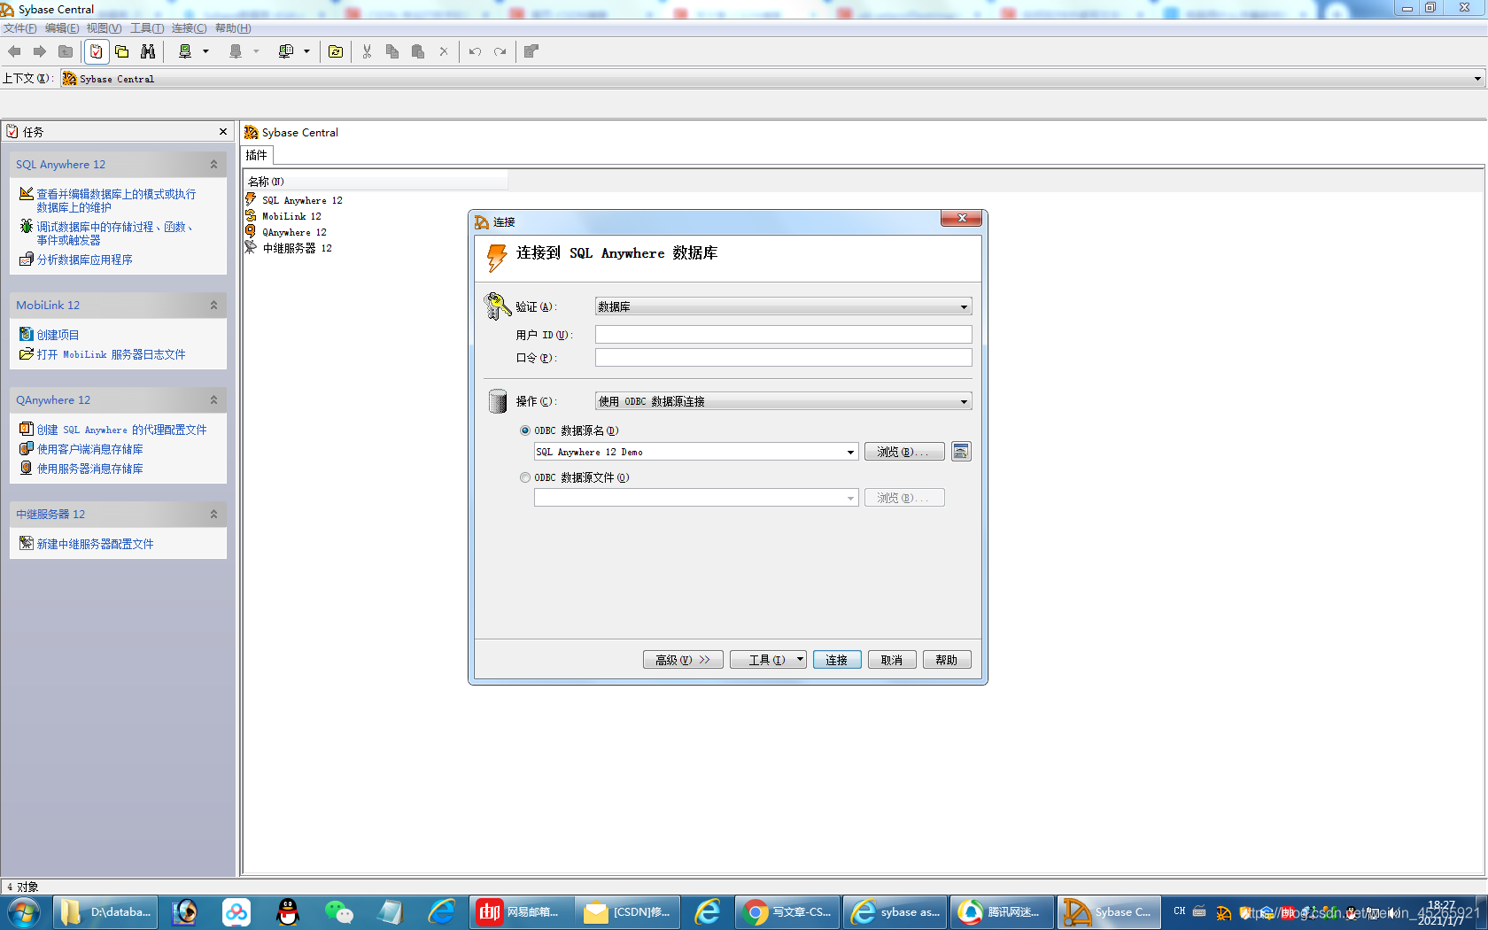Screen dimensions: 1488x930
Task: Open the 工具 tools dropdown button
Action: click(x=768, y=660)
